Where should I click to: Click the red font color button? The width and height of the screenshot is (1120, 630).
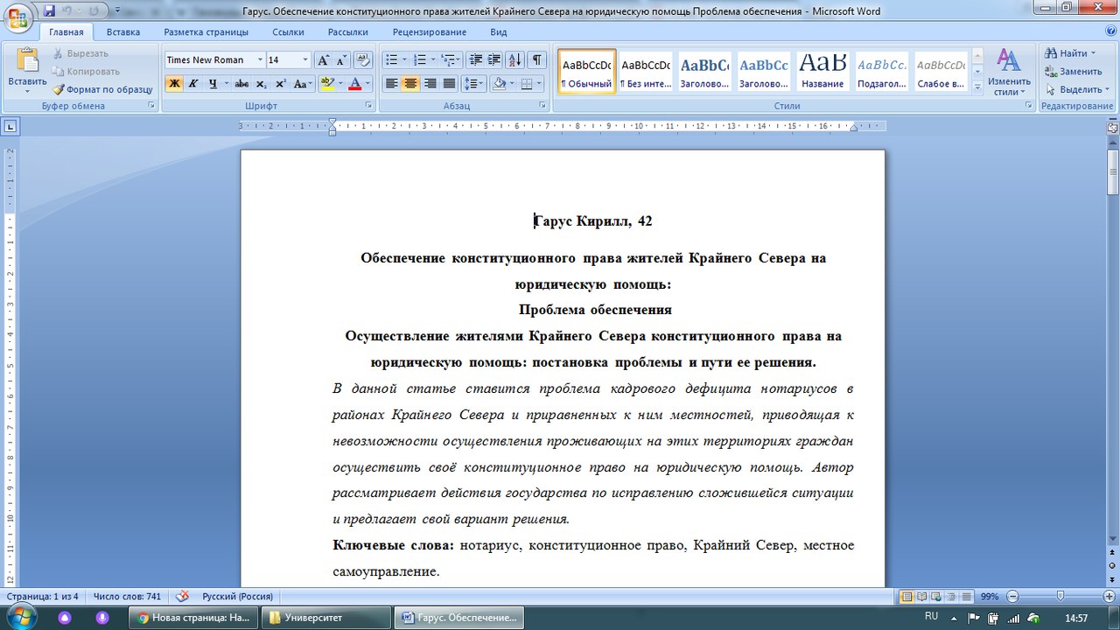[354, 84]
